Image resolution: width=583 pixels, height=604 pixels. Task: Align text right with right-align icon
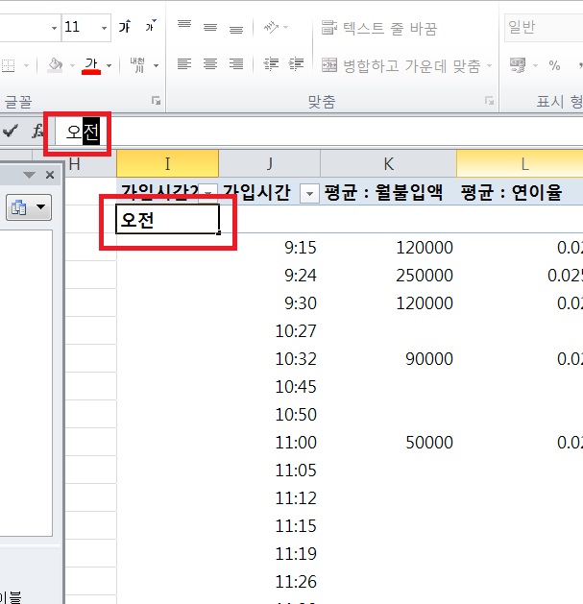click(x=235, y=65)
